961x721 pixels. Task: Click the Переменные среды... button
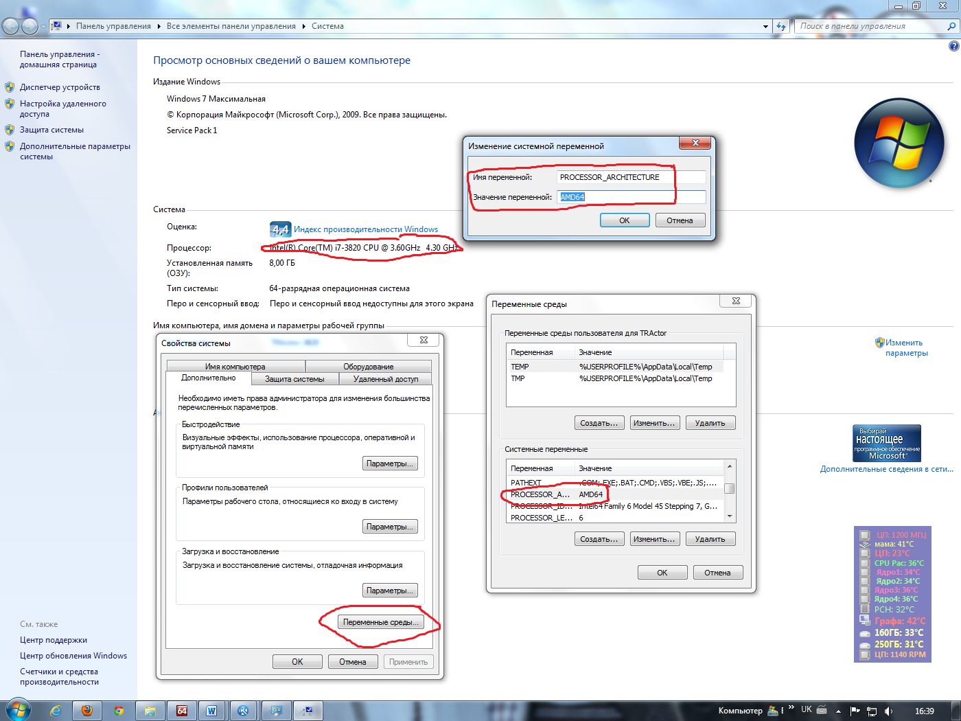(380, 622)
